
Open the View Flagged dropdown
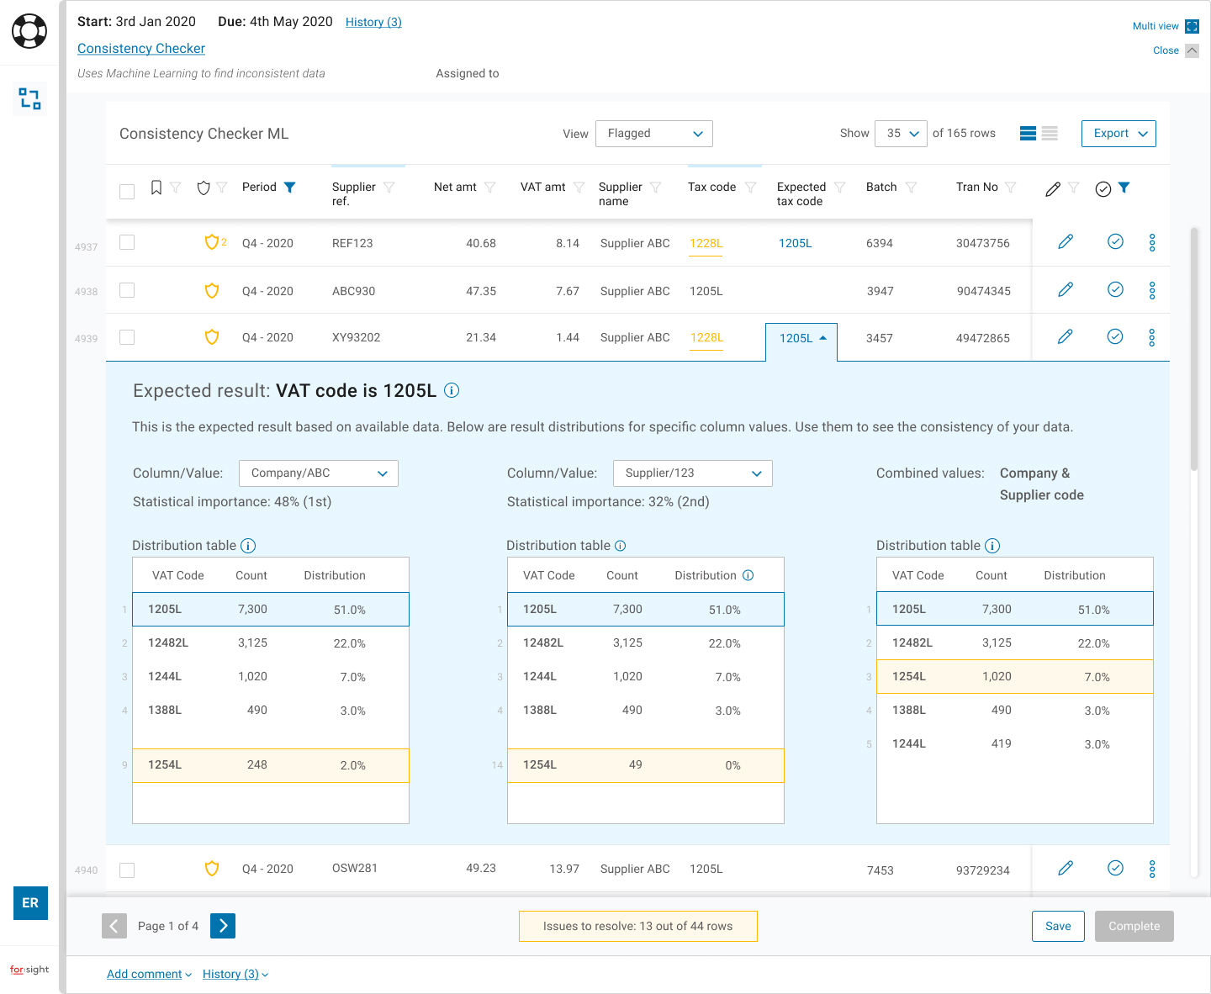(653, 134)
